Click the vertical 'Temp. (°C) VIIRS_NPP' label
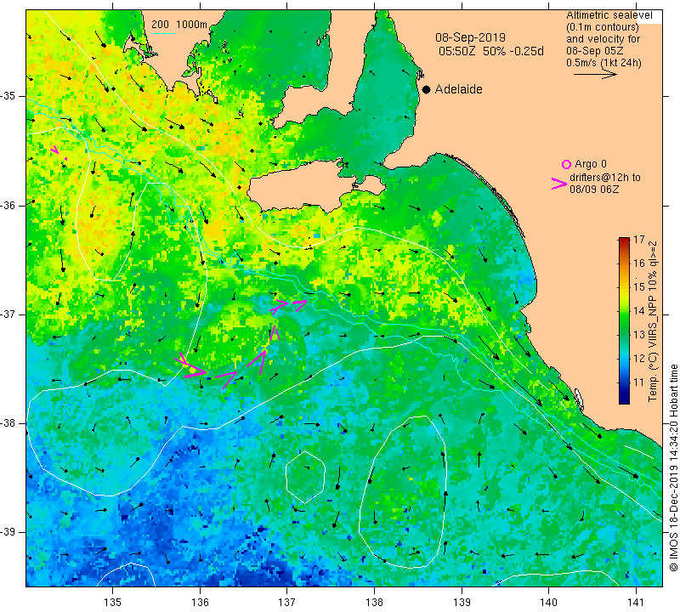 pos(653,321)
